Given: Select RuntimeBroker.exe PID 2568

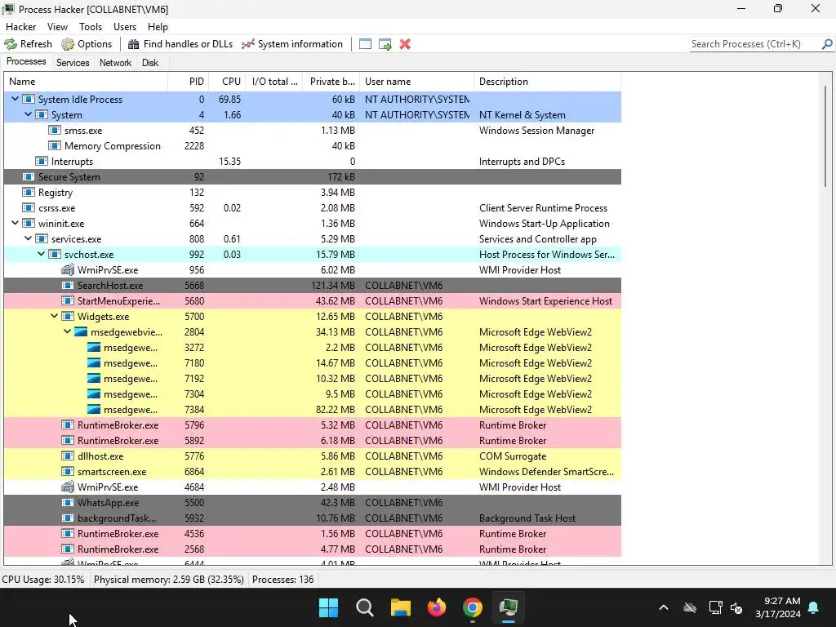Looking at the screenshot, I should click(313, 549).
